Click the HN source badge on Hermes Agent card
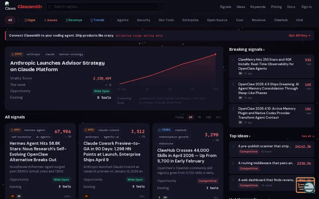 tap(12, 196)
